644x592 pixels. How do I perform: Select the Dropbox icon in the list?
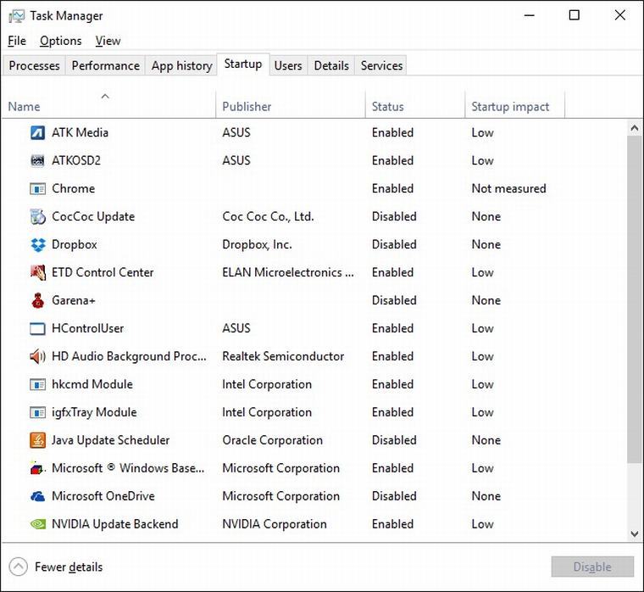pos(37,245)
